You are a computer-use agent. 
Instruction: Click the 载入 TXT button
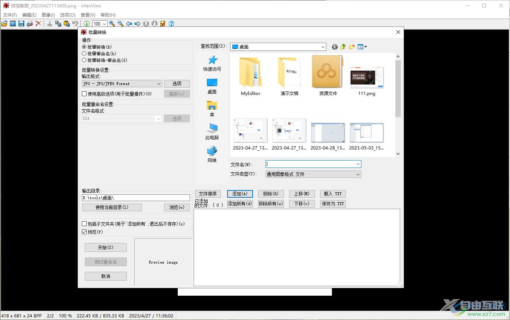pos(333,194)
